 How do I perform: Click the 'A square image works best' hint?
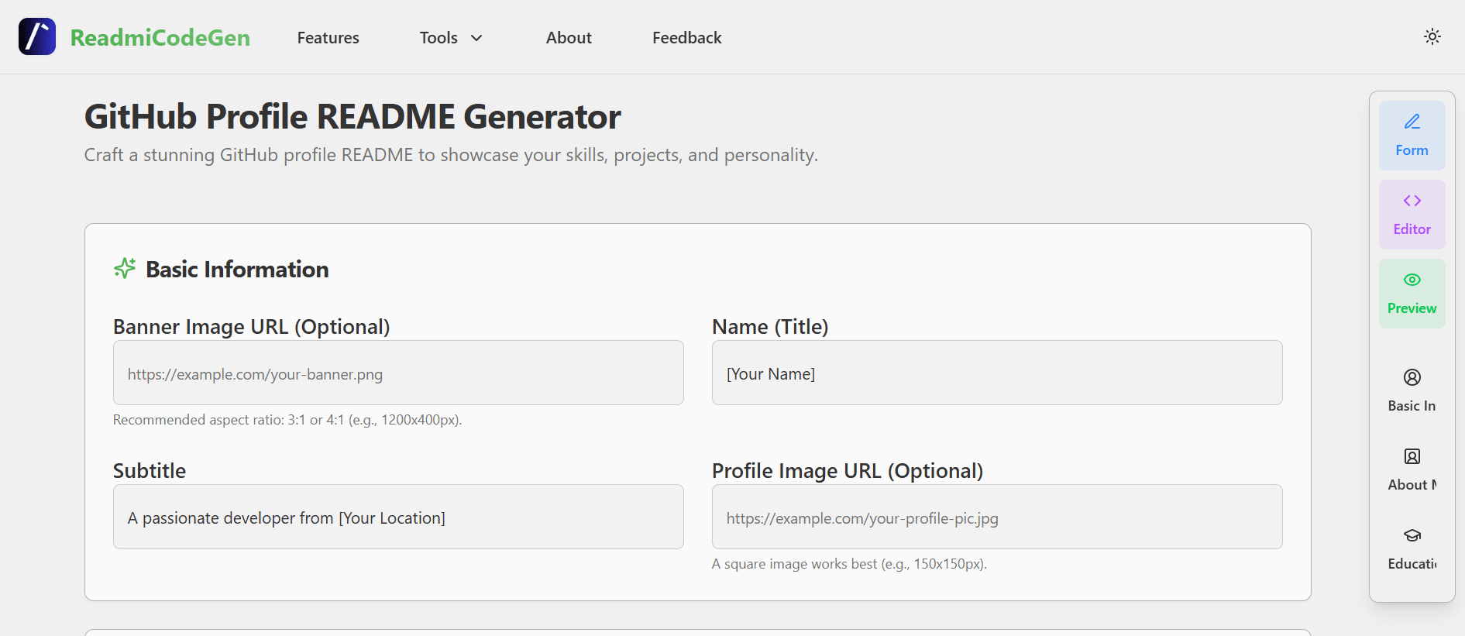coord(849,564)
